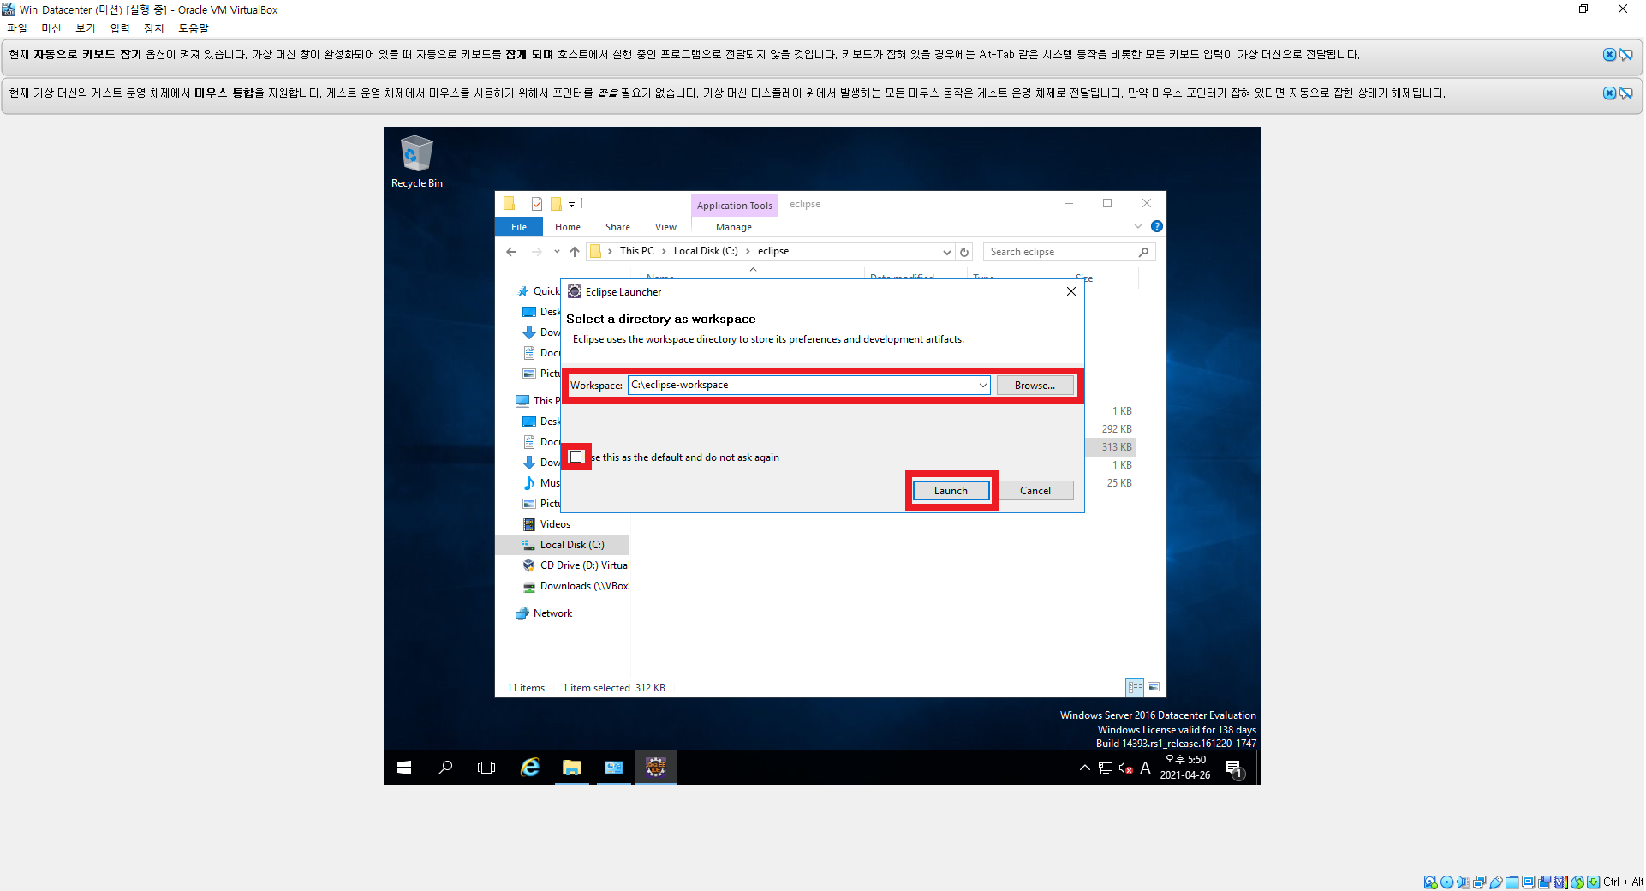Tick the 'use this as the default' checkbox
Screen dimensions: 1646x891
(576, 457)
